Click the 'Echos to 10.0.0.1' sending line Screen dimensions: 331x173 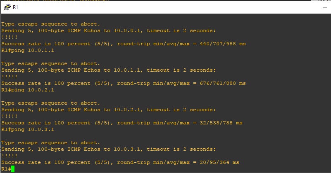[109, 31]
